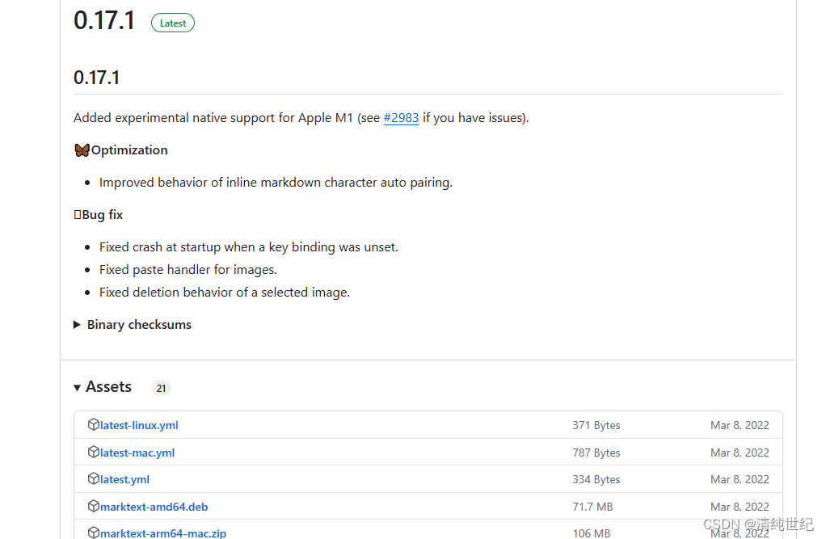The image size is (826, 539).
Task: Click the Mar 8, 2022 date for latest.yml
Action: tap(740, 479)
